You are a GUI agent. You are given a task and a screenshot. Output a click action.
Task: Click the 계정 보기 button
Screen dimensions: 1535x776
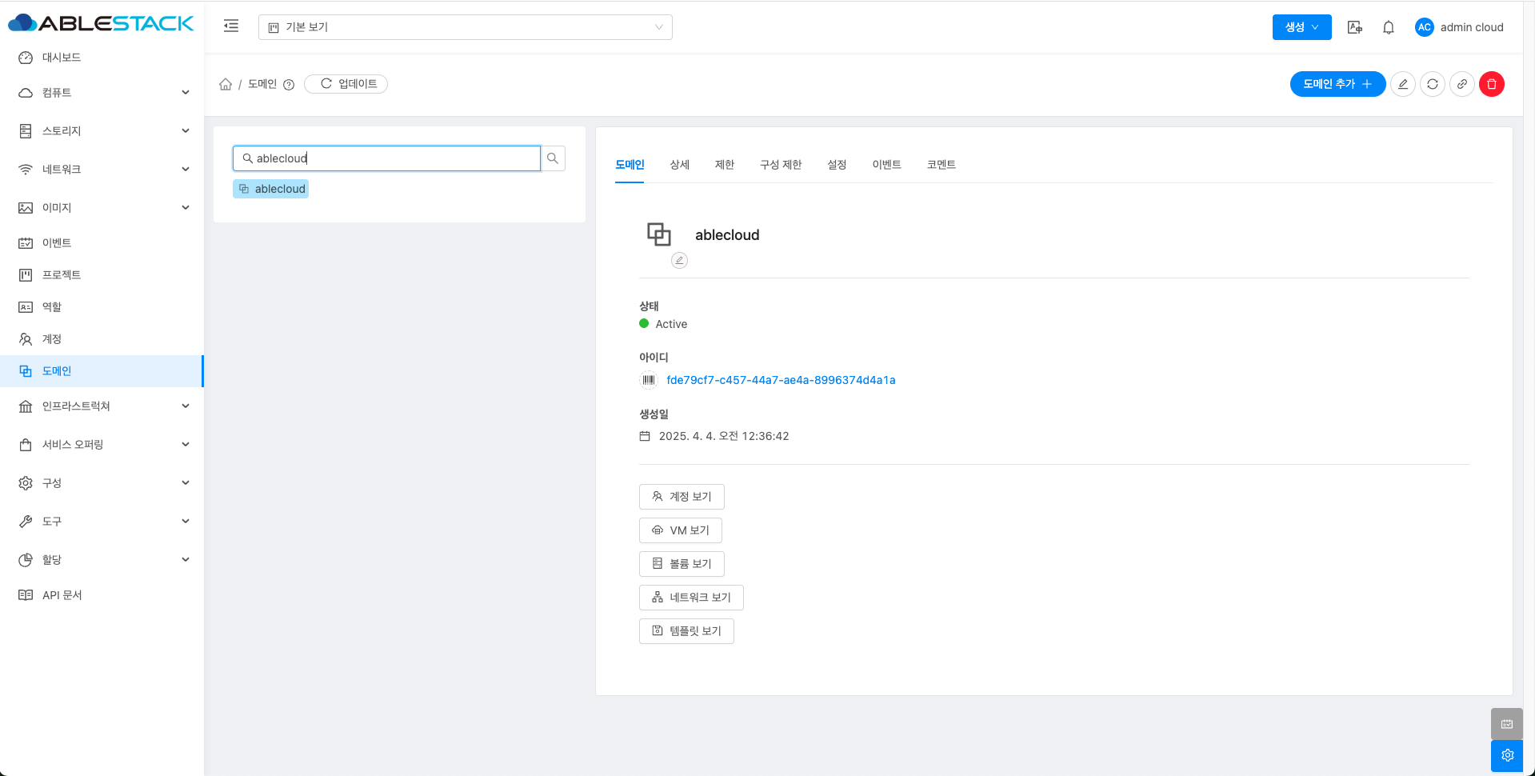coord(682,497)
